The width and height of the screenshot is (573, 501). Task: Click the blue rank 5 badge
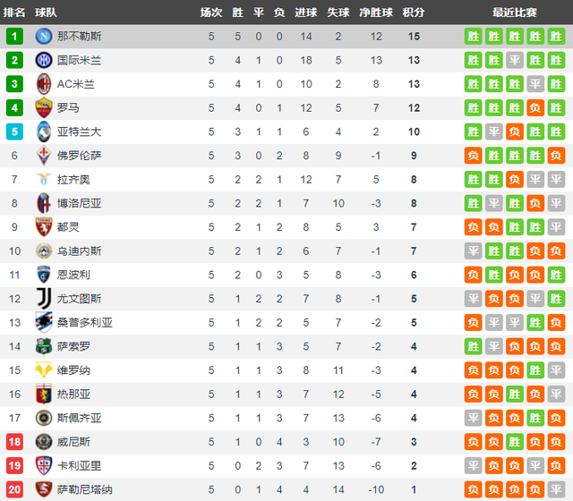(x=14, y=132)
